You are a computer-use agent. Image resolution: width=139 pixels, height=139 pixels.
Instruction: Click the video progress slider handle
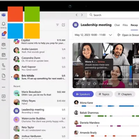[x=84, y=79]
